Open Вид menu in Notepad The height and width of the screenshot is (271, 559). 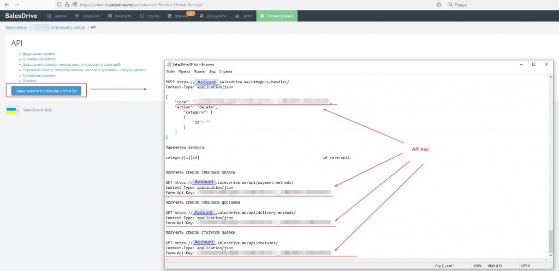(212, 71)
